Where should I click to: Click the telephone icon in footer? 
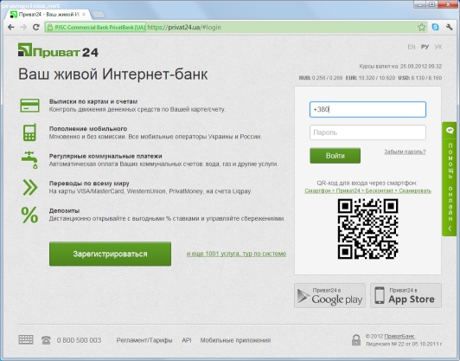[x=46, y=340]
